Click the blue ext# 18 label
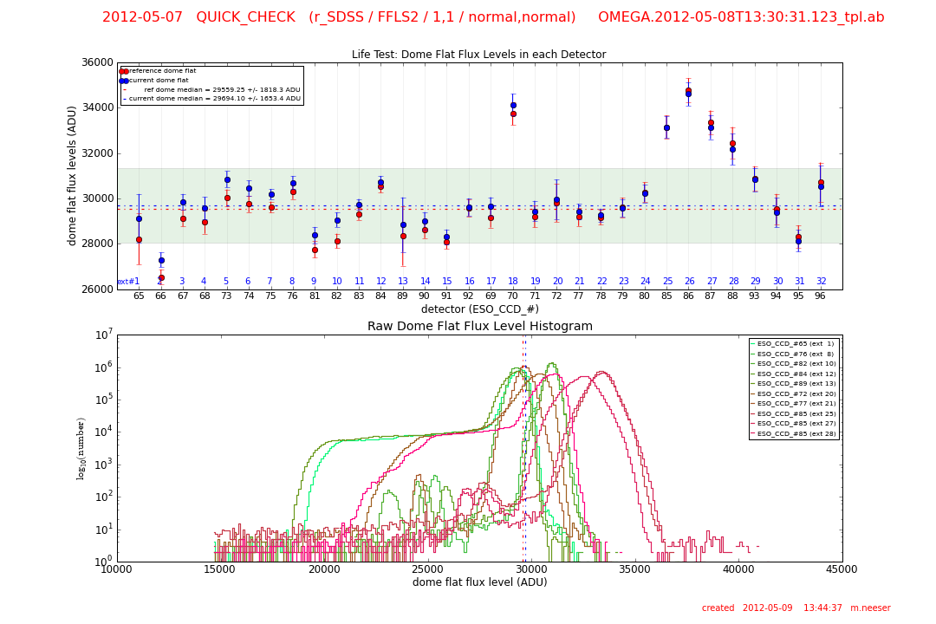Viewport: 936px width, 624px height. tap(513, 282)
